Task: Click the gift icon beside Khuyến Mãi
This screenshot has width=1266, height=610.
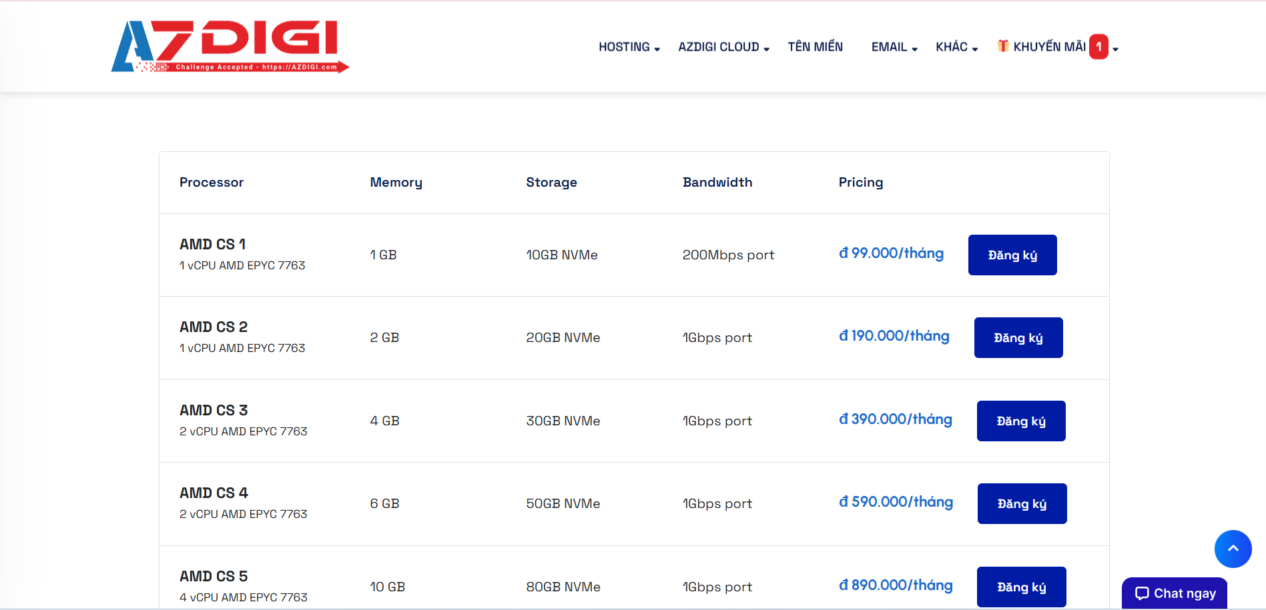Action: click(1002, 46)
